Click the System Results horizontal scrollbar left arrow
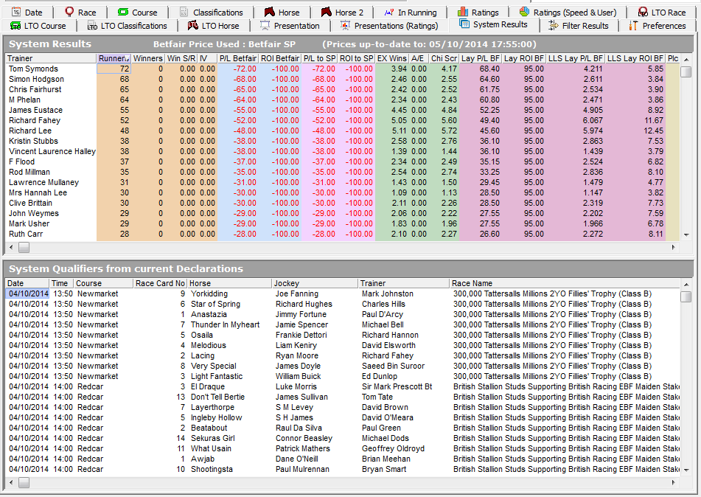 (x=11, y=247)
